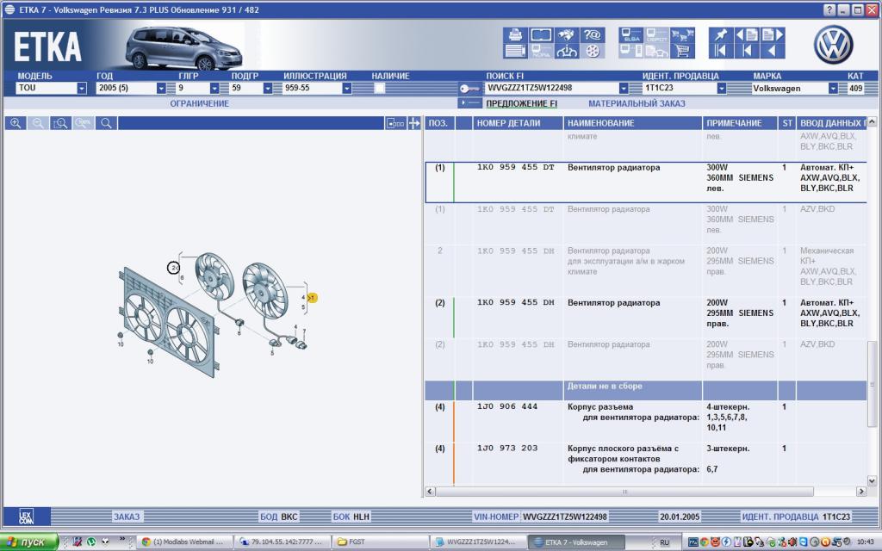Open the question-mark email help icon
Screen dimensions: 882x551
click(592, 34)
